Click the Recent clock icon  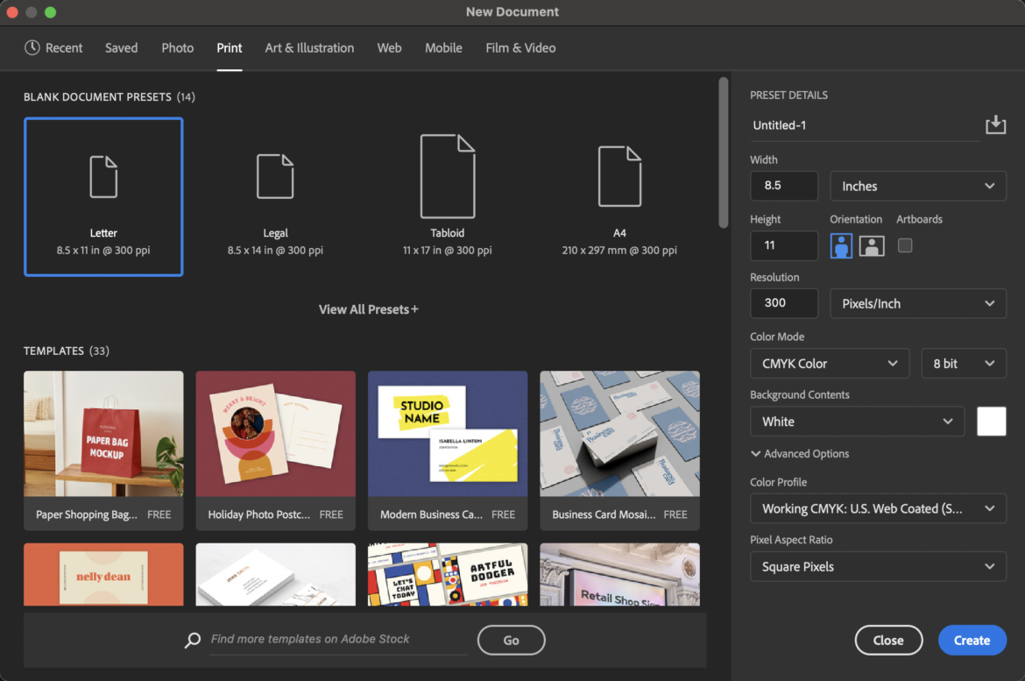point(32,48)
